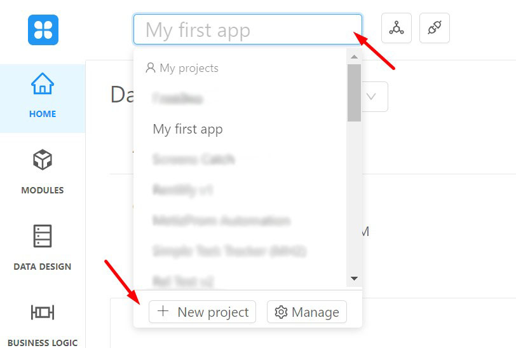The width and height of the screenshot is (516, 348).
Task: Click the network nodes icon button
Action: [397, 28]
